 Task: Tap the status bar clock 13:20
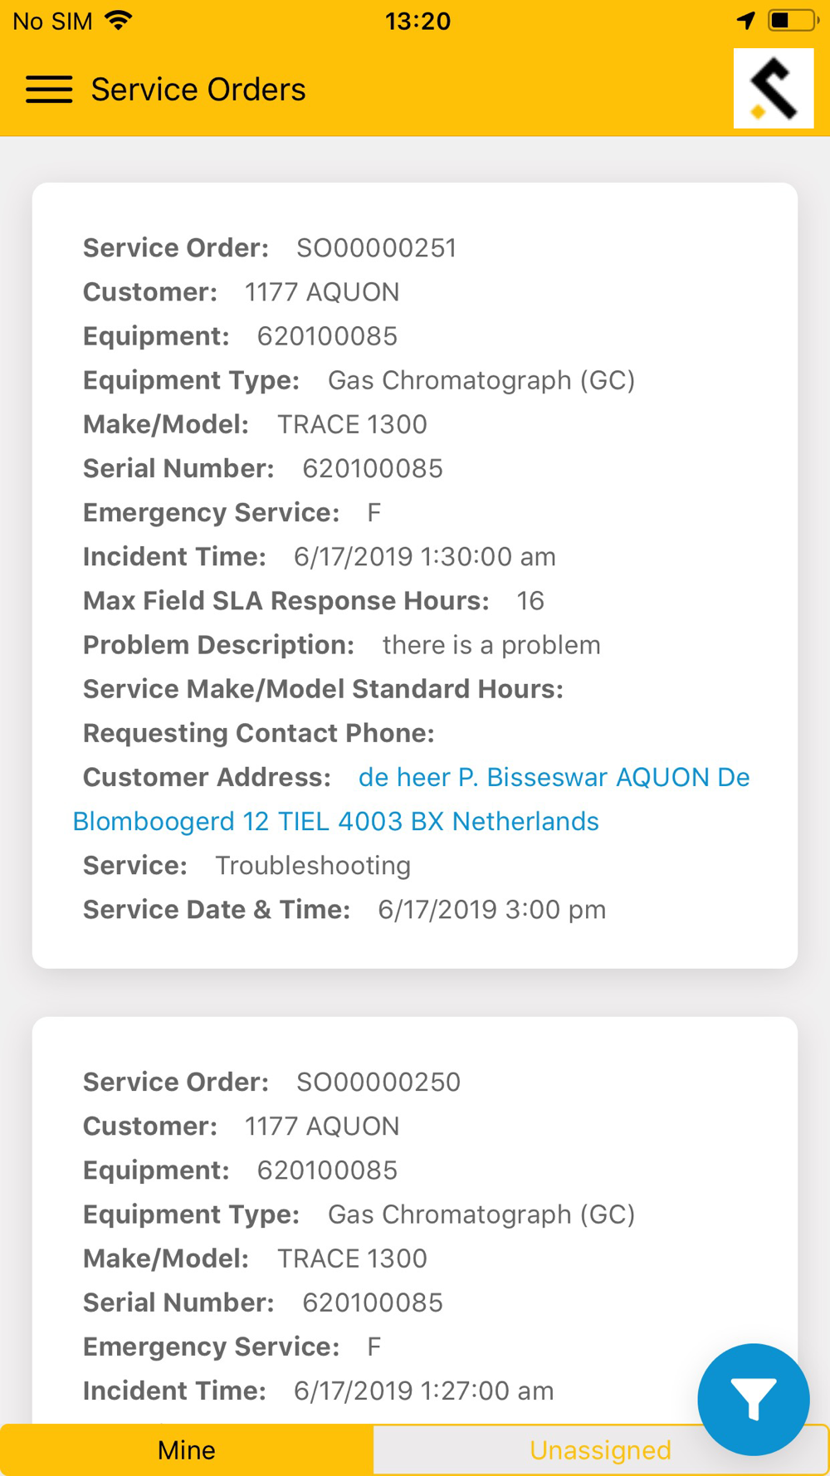pyautogui.click(x=417, y=21)
